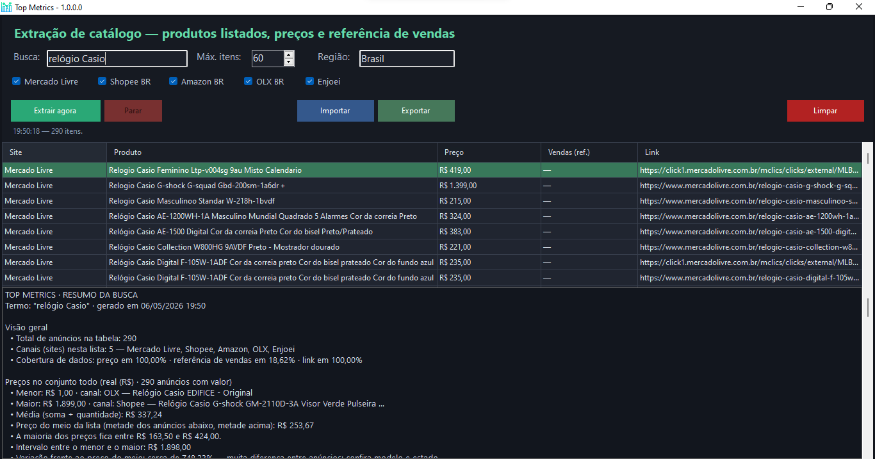Screen dimensions: 875x459
Task: Toggle the Amazon BR checkbox
Action: coord(173,81)
